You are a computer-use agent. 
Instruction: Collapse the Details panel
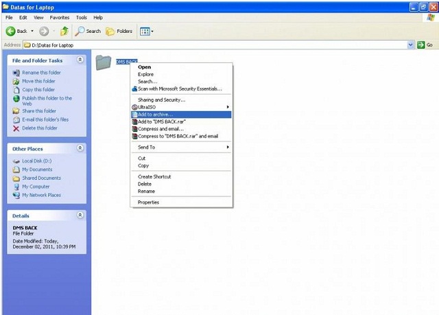[80, 215]
